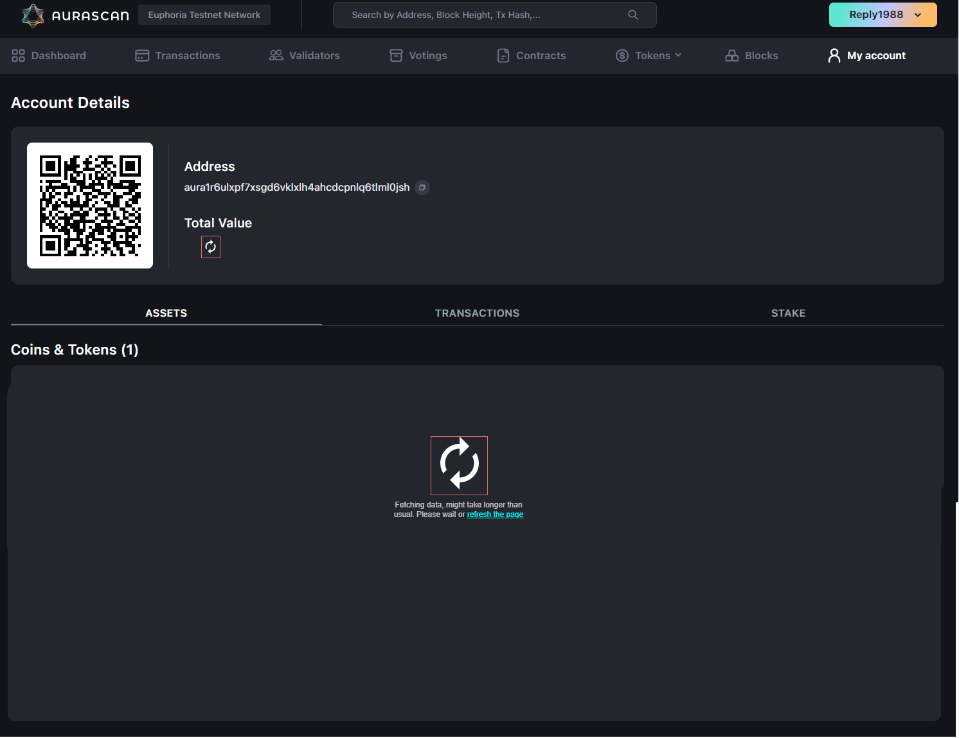Click the Total Value refresh icon
Screen dimensions: 959x738
[x=211, y=247]
